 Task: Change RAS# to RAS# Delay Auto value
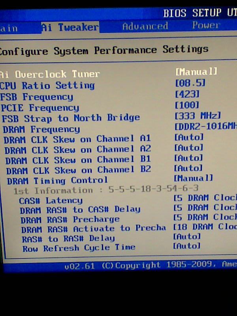coord(187,236)
